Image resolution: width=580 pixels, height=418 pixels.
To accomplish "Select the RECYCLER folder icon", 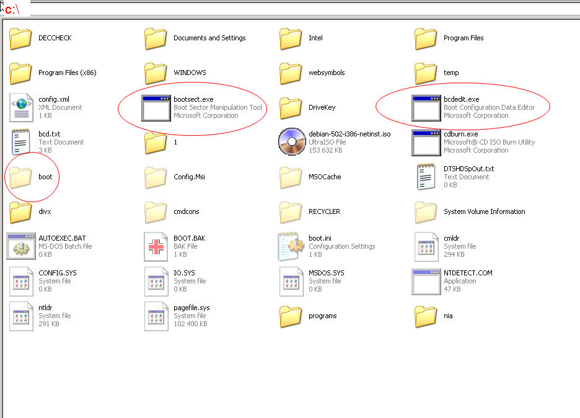I will [x=291, y=212].
